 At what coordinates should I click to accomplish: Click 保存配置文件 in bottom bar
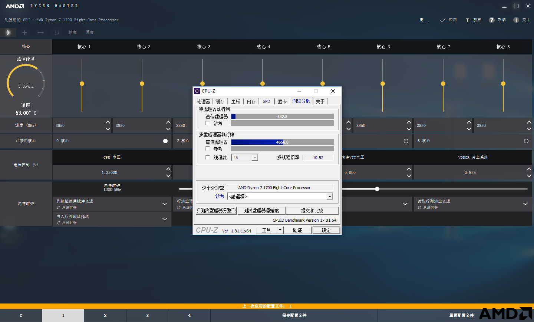pos(294,316)
